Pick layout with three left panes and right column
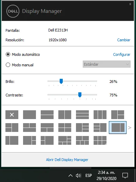This screenshot has height=182, width=136. (100, 128)
